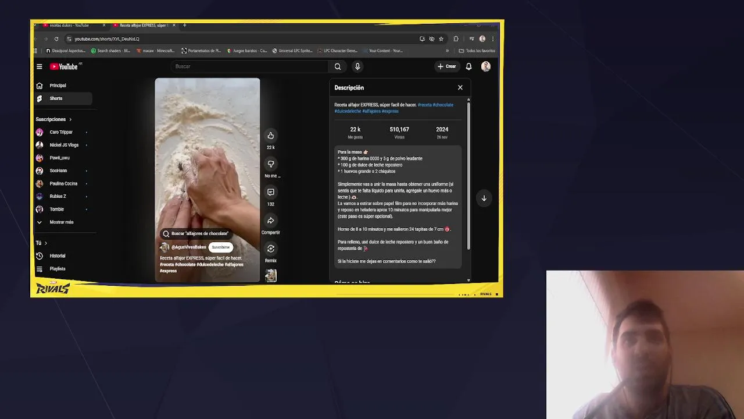Open the YouTube account avatar menu
Viewport: 744px width, 419px height.
point(486,66)
